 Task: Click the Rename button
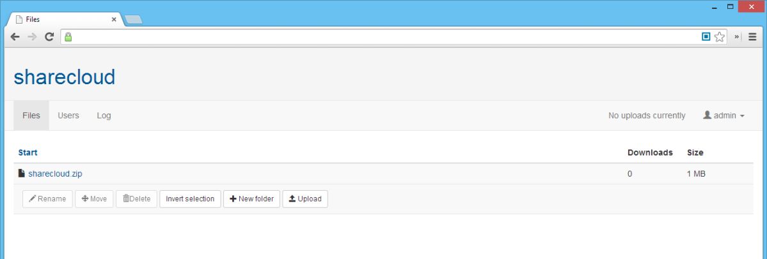(x=47, y=199)
